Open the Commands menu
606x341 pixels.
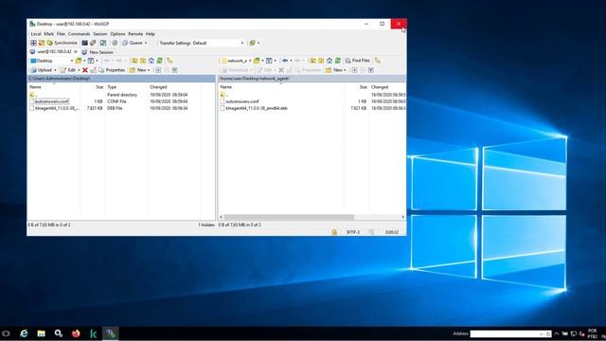79,34
